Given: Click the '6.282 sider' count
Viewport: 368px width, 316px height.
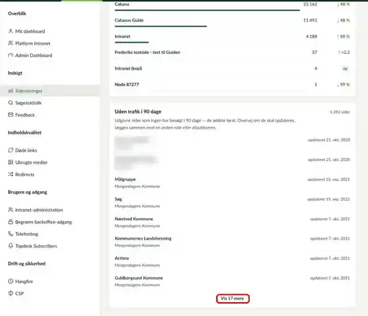Looking at the screenshot, I should [x=340, y=112].
